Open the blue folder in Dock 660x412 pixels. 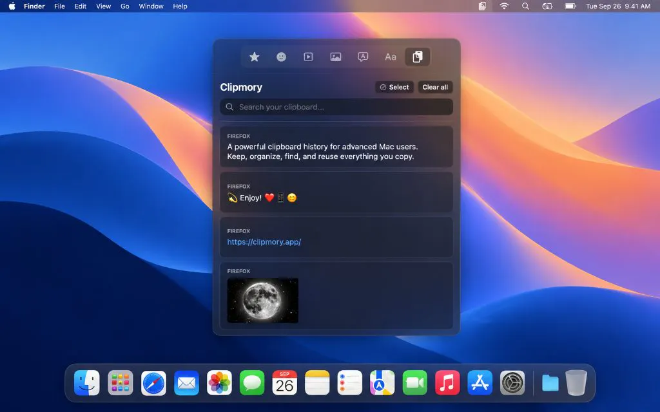click(550, 383)
